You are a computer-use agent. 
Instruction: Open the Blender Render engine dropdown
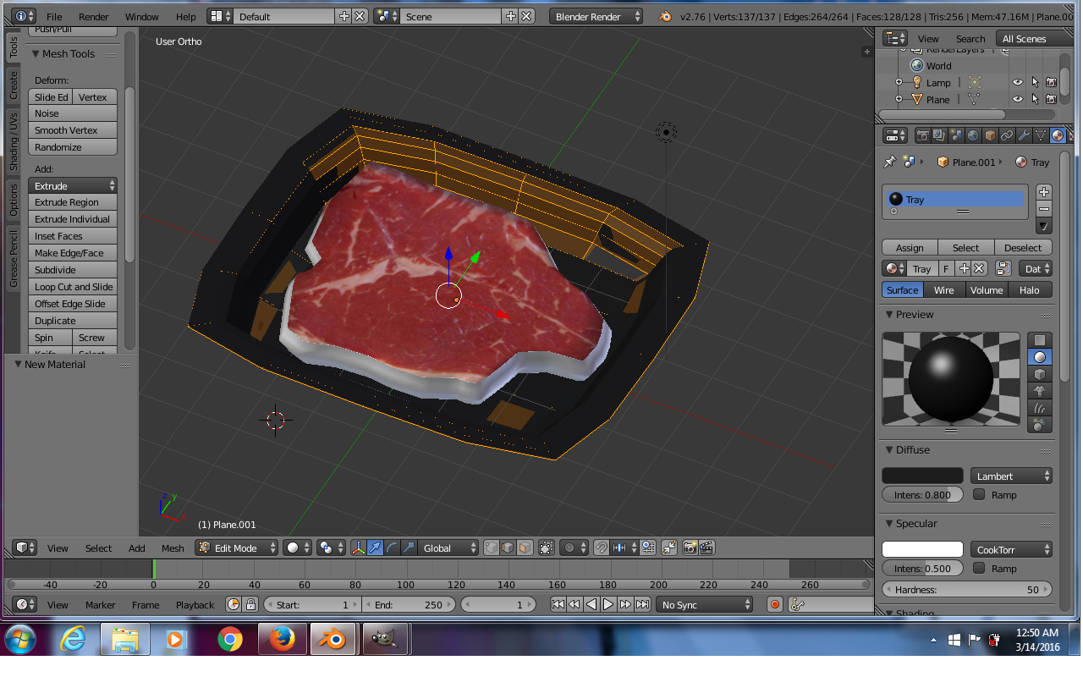[596, 16]
